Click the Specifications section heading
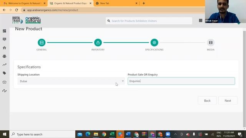246x138 pixels. [29, 67]
